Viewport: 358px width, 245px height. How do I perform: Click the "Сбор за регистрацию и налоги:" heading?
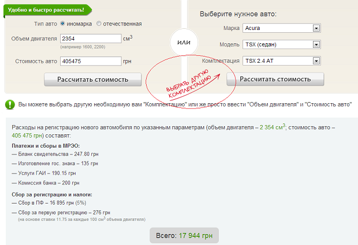[x=53, y=194]
